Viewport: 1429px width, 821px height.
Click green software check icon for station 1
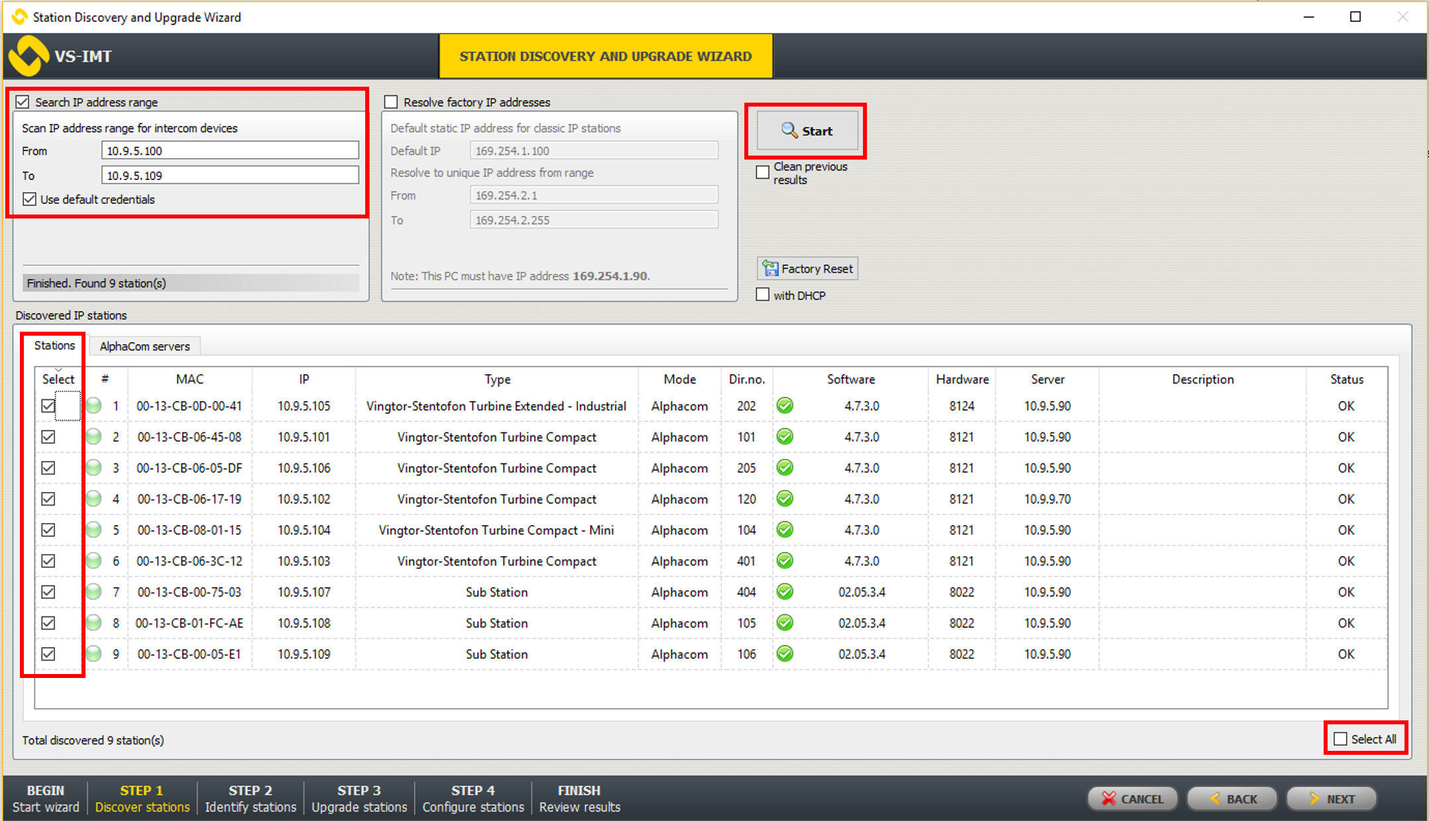tap(785, 406)
